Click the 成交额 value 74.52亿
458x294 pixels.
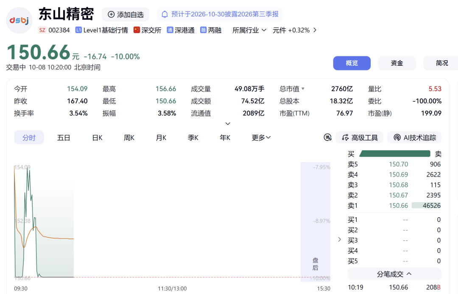click(253, 101)
